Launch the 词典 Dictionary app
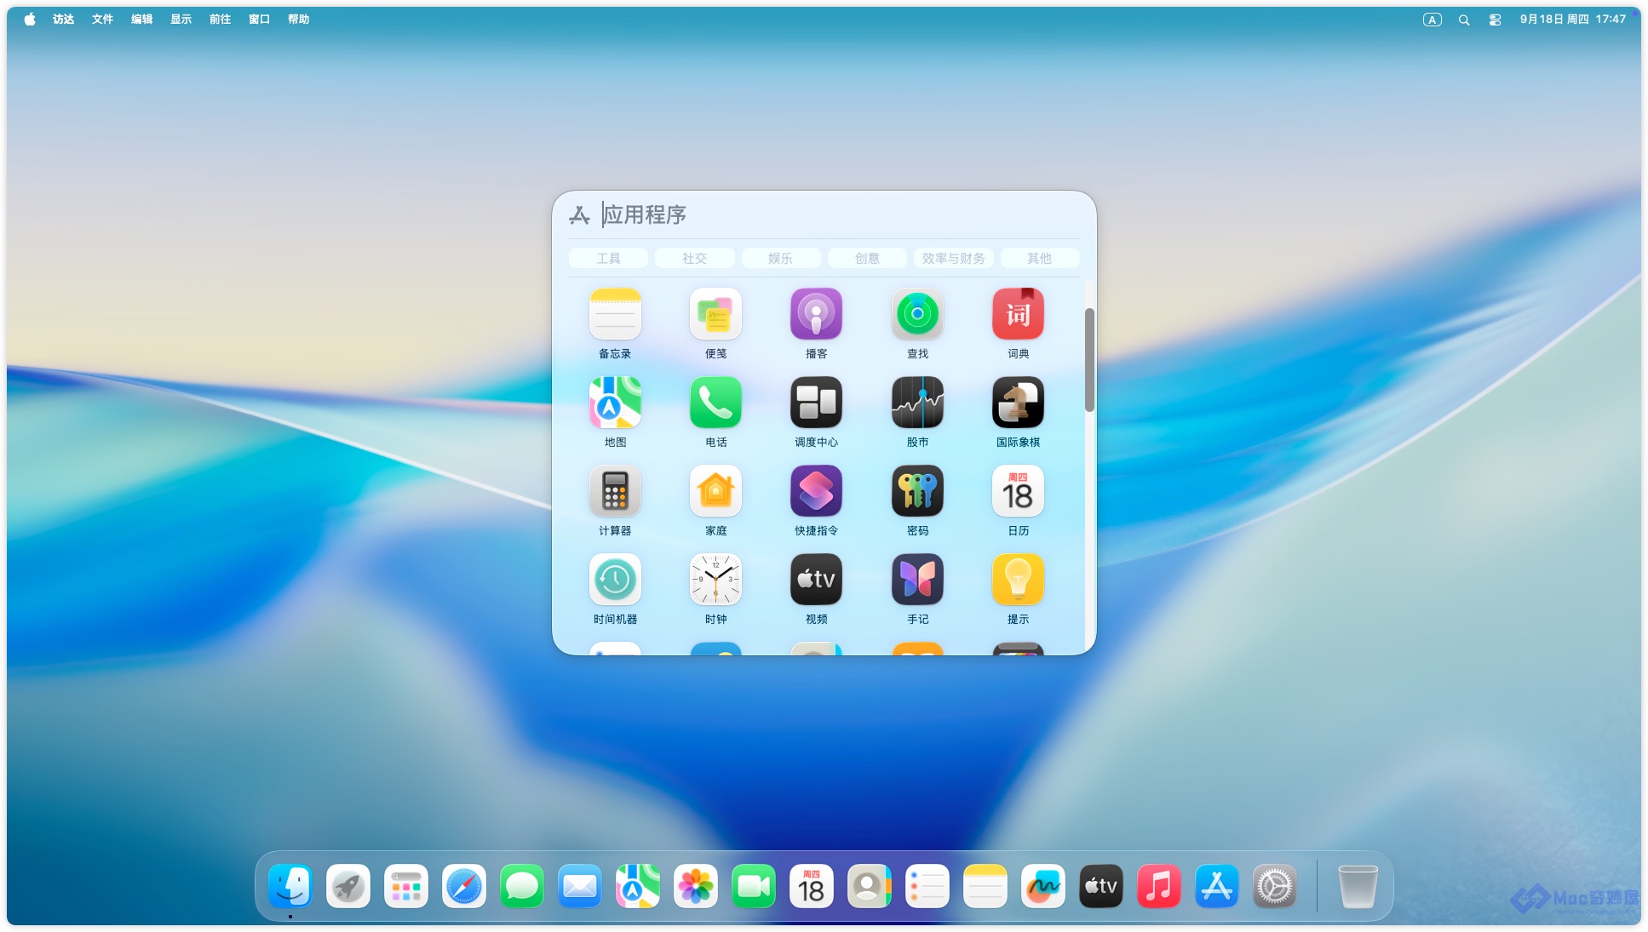1648x932 pixels. pyautogui.click(x=1018, y=314)
